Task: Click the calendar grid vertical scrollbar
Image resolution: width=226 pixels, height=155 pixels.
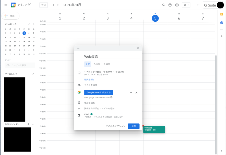Action: click(216, 105)
